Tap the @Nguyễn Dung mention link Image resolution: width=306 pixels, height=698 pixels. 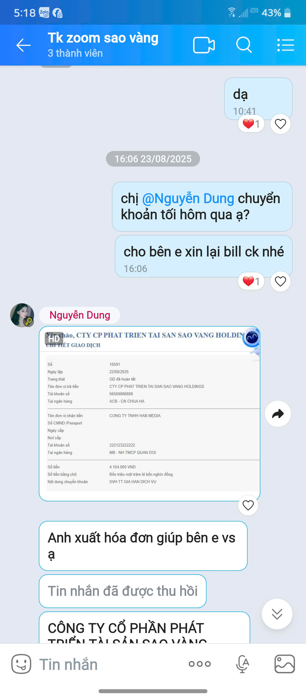188,198
